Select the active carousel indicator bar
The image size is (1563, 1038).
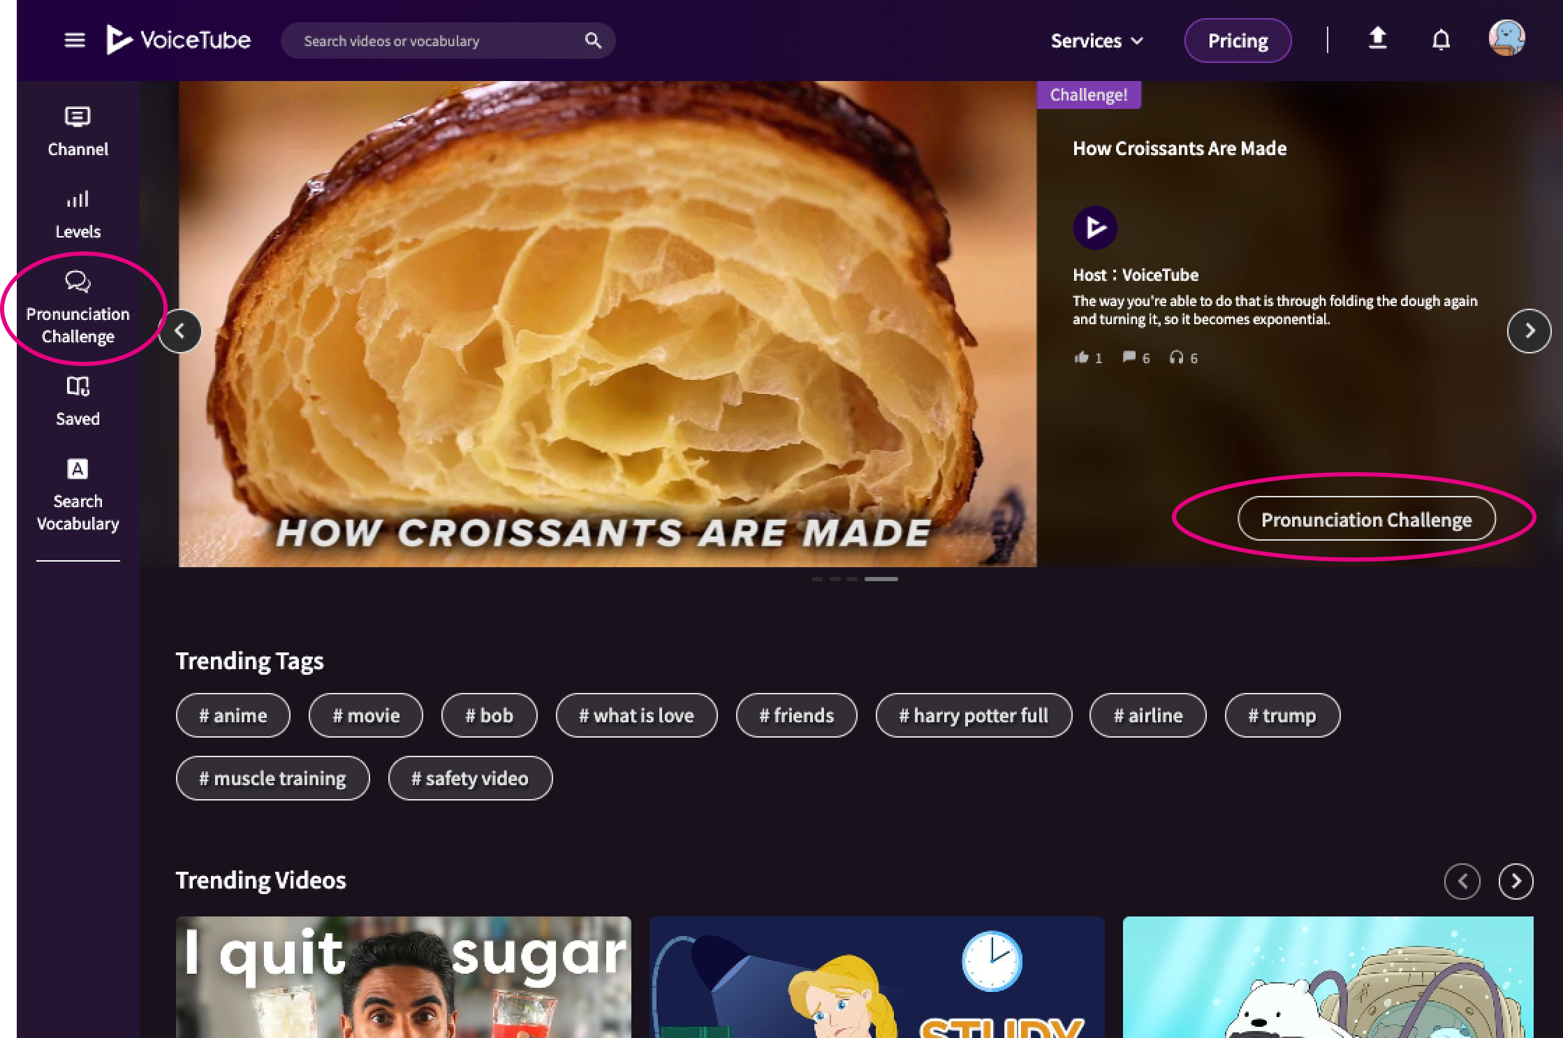pyautogui.click(x=881, y=579)
